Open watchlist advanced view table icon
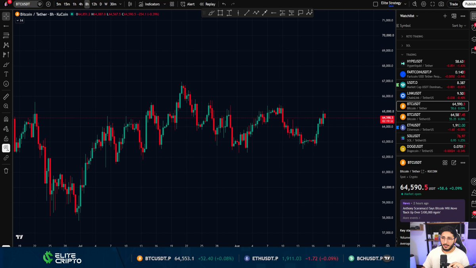This screenshot has height=268, width=476. tap(454, 16)
